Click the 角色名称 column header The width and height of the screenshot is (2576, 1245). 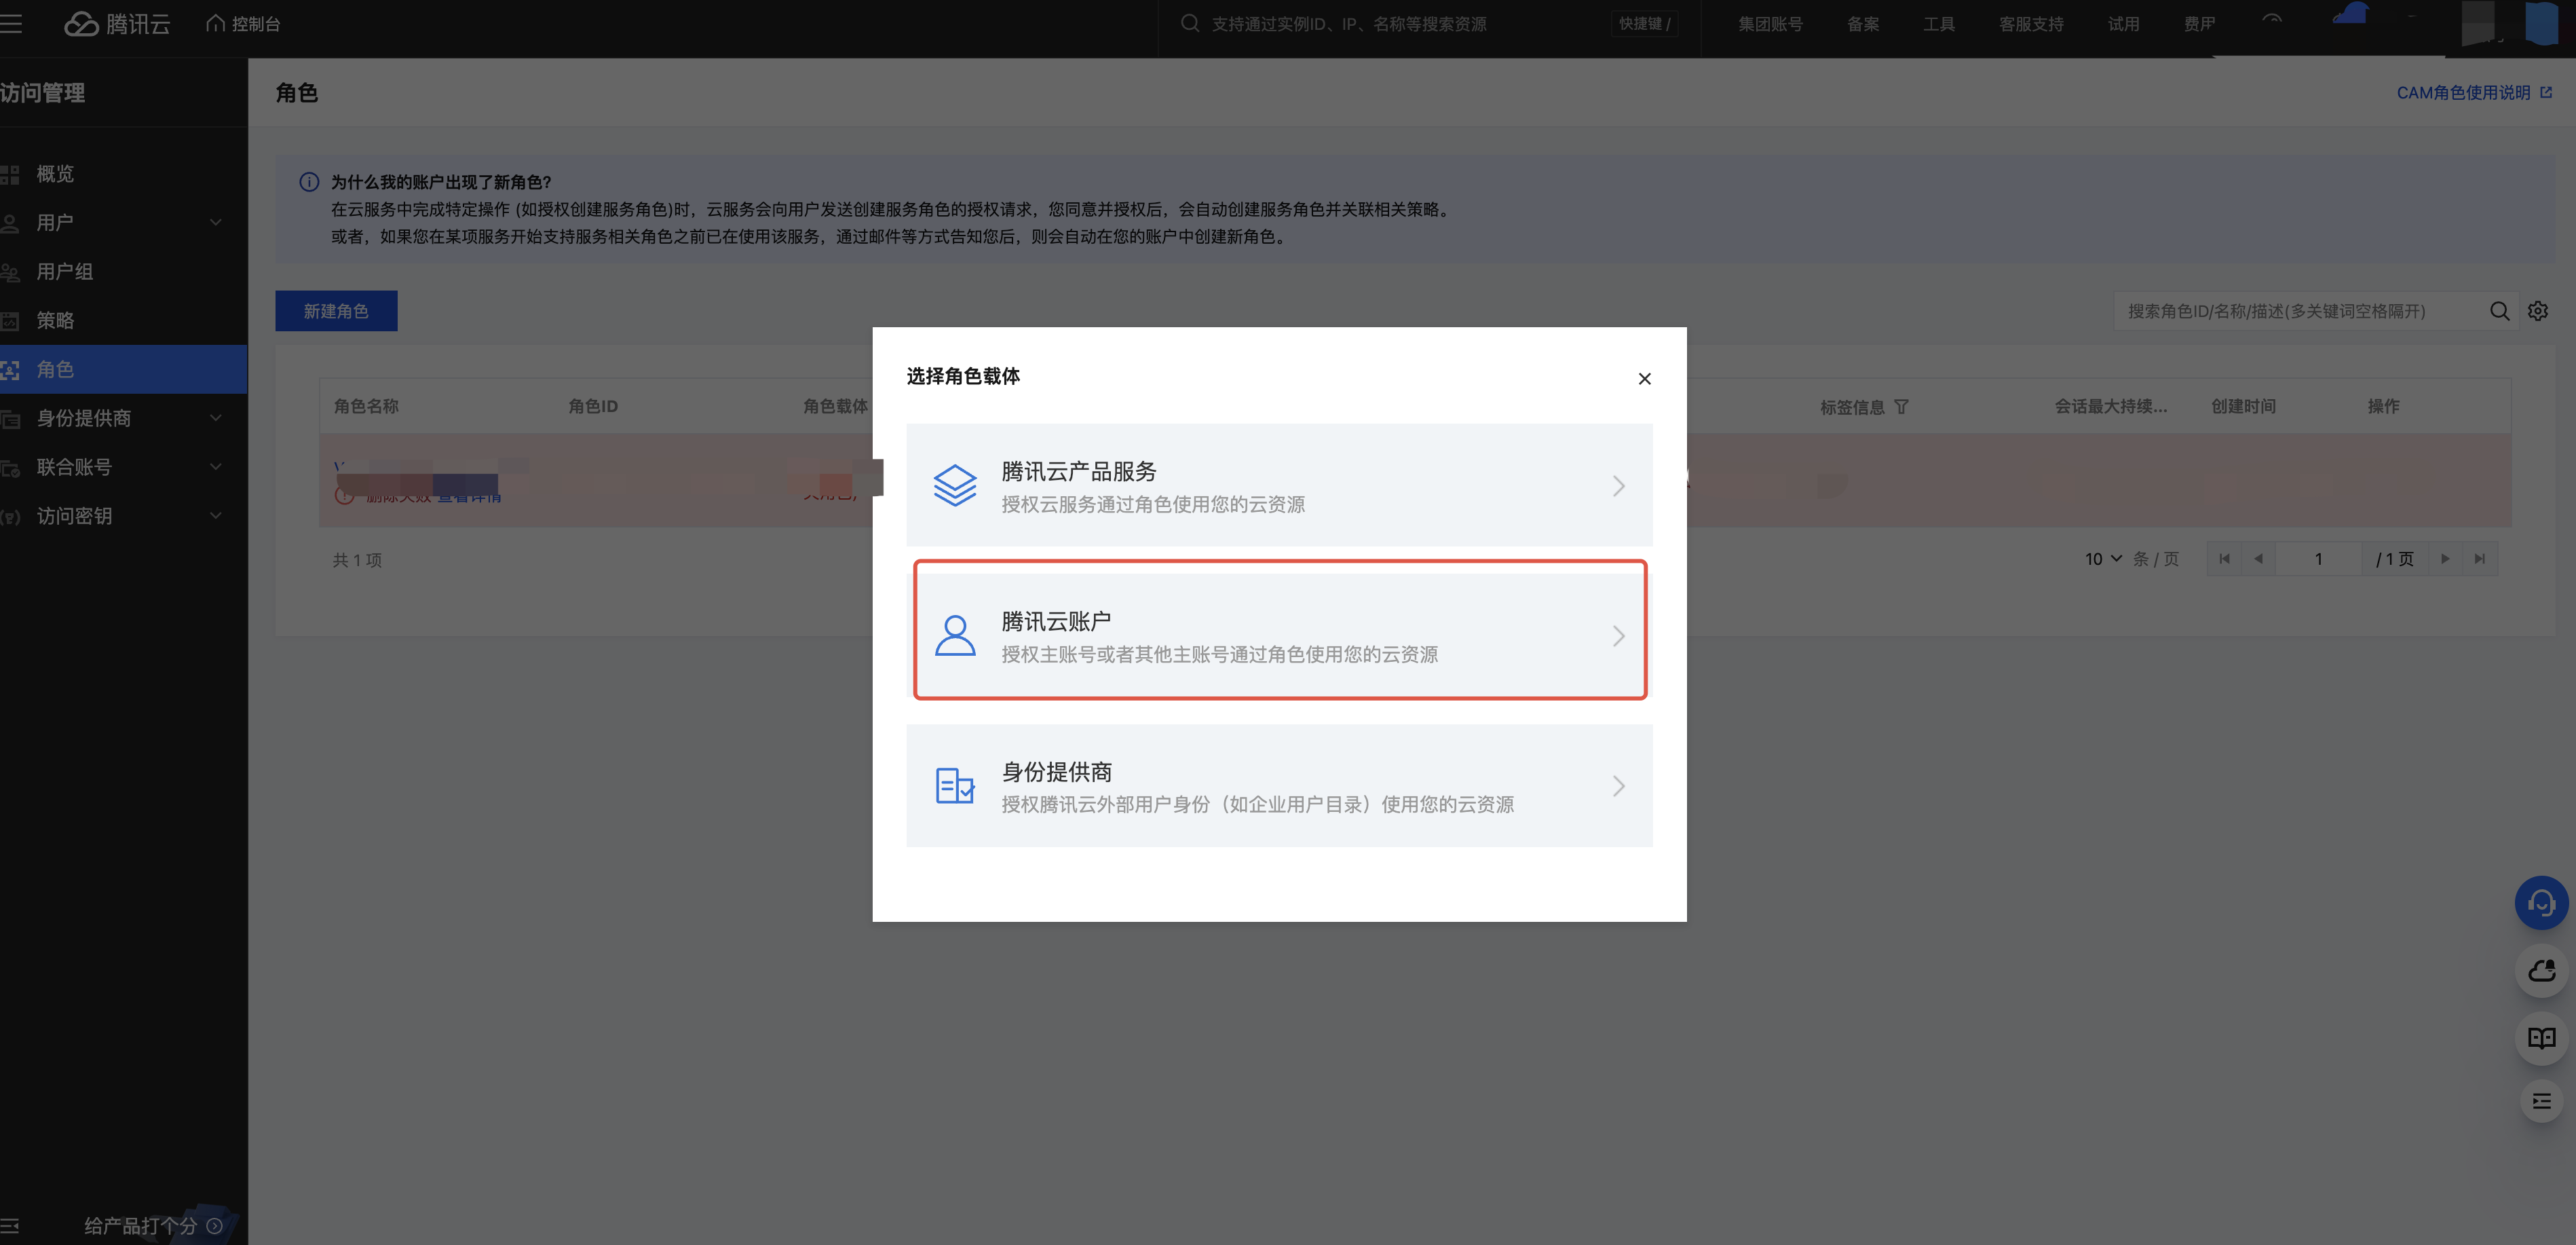366,406
